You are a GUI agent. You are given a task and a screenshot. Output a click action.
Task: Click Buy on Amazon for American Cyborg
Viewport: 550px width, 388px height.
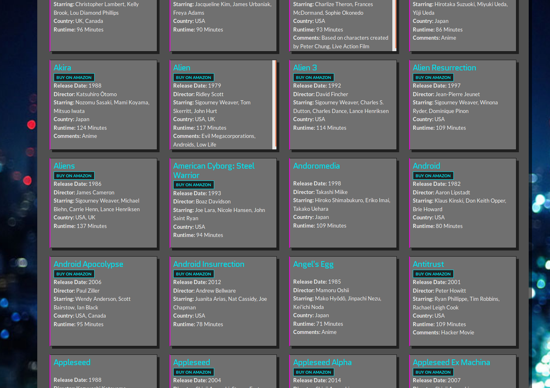[x=194, y=185]
